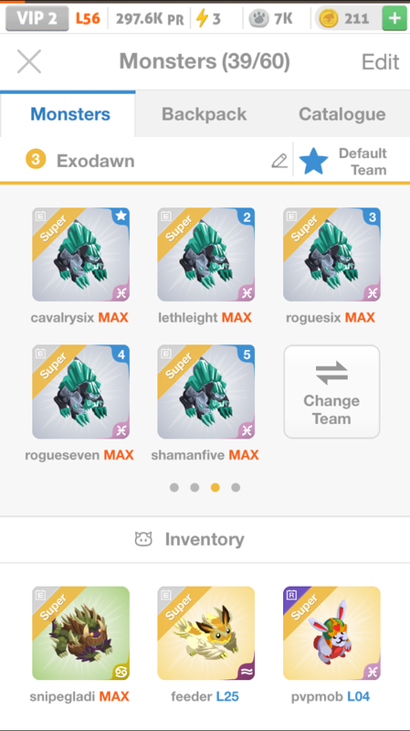
Task: Switch to the Backpack tab
Action: point(204,114)
